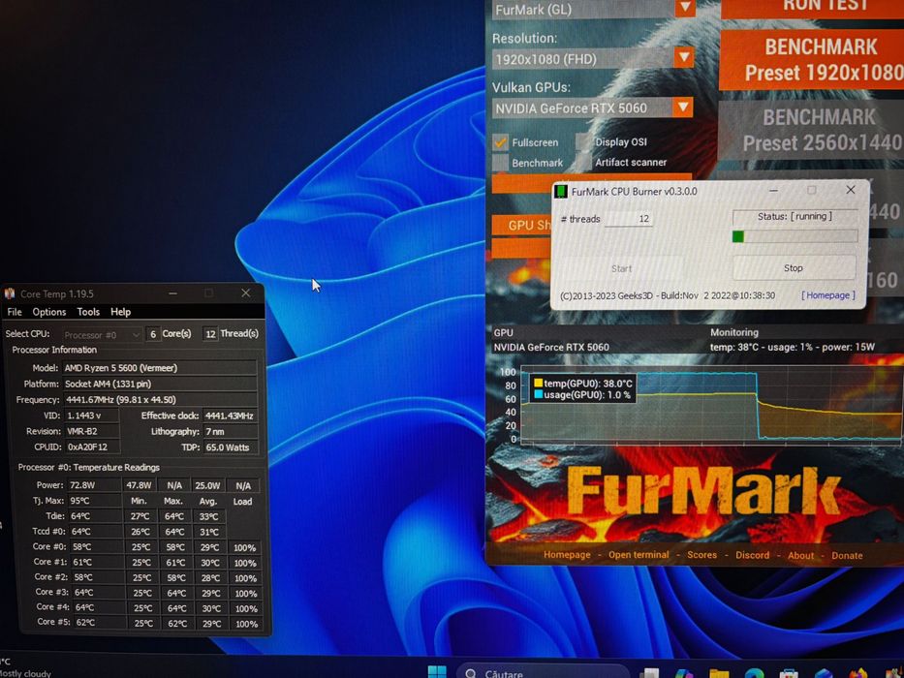This screenshot has width=904, height=678.
Task: Open Core Temp Options menu
Action: pos(49,312)
